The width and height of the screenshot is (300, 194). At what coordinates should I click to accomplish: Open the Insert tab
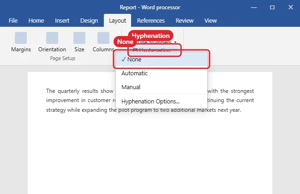click(62, 20)
